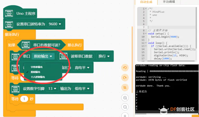Click the wait seconds input showing 1

[24, 99]
